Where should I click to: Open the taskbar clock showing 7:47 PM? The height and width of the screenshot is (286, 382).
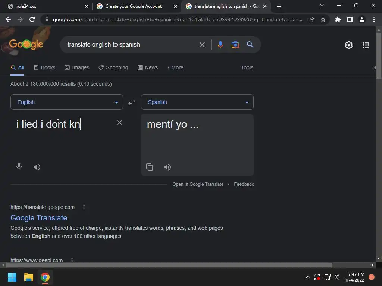click(x=354, y=277)
